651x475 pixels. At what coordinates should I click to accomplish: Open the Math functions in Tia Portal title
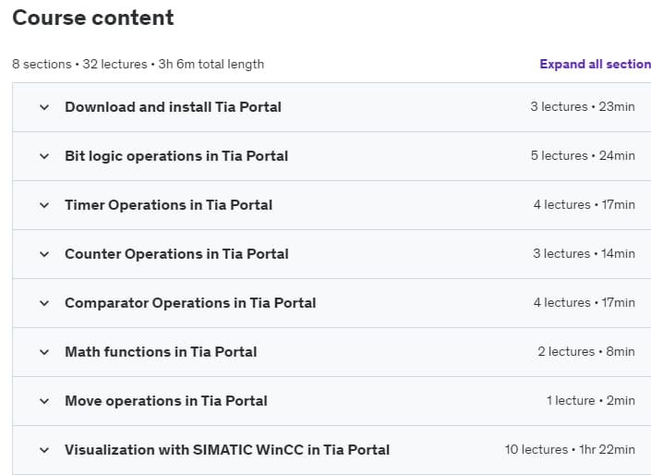tap(161, 352)
